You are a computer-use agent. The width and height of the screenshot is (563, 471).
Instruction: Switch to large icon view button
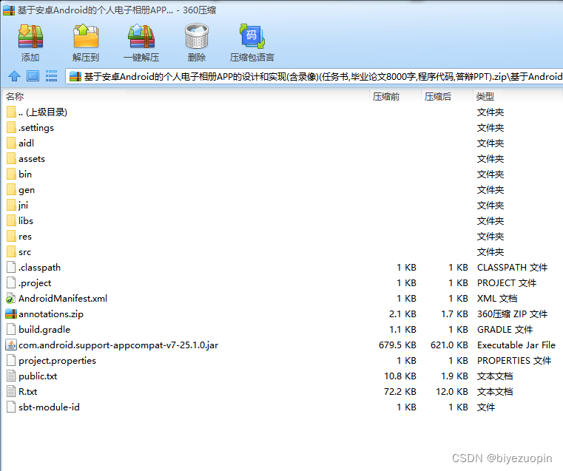(x=33, y=76)
